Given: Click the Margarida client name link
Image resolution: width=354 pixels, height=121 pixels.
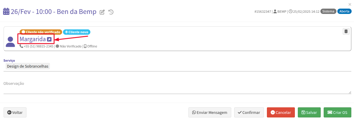Looking at the screenshot, I should click(x=32, y=39).
